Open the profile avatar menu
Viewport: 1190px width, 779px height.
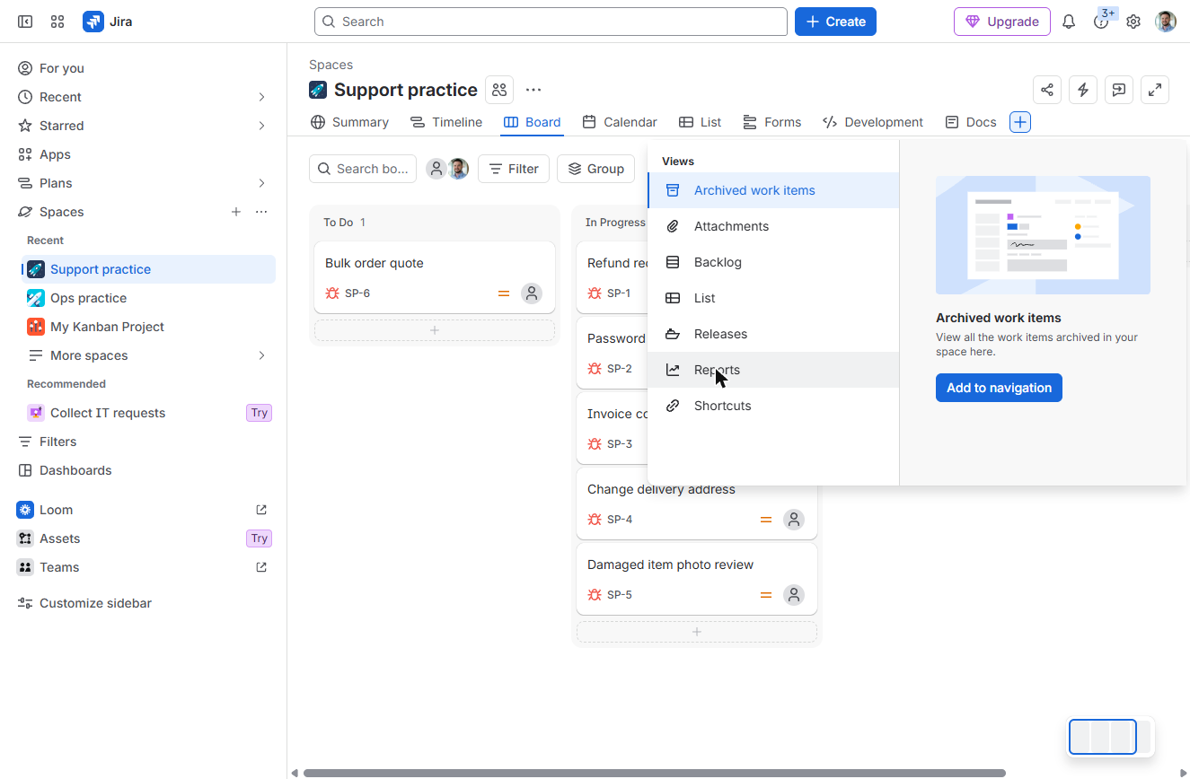click(1166, 22)
